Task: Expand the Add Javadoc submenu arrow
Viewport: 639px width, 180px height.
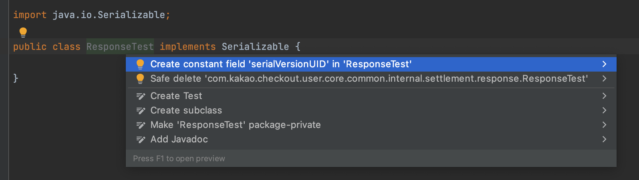Action: [x=604, y=140]
